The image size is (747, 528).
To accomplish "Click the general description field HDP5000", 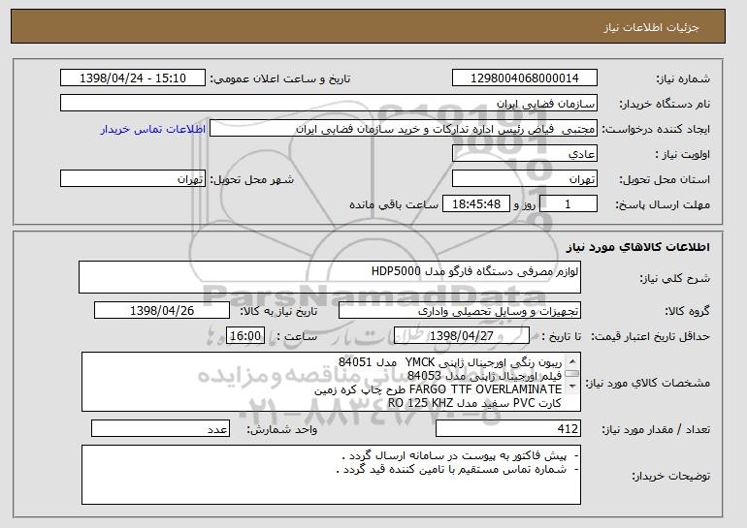I will coord(330,277).
